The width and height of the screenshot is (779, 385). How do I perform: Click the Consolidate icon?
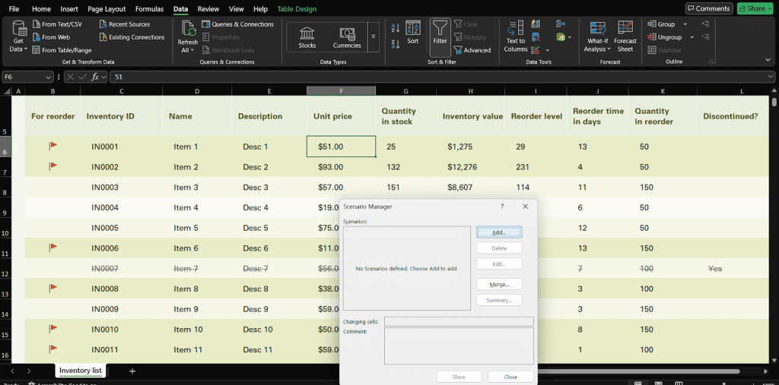pos(561,24)
